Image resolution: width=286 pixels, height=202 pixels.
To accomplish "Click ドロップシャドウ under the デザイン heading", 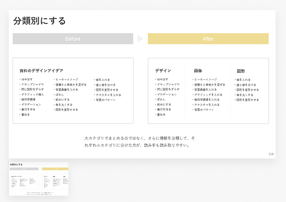I will coord(168,84).
